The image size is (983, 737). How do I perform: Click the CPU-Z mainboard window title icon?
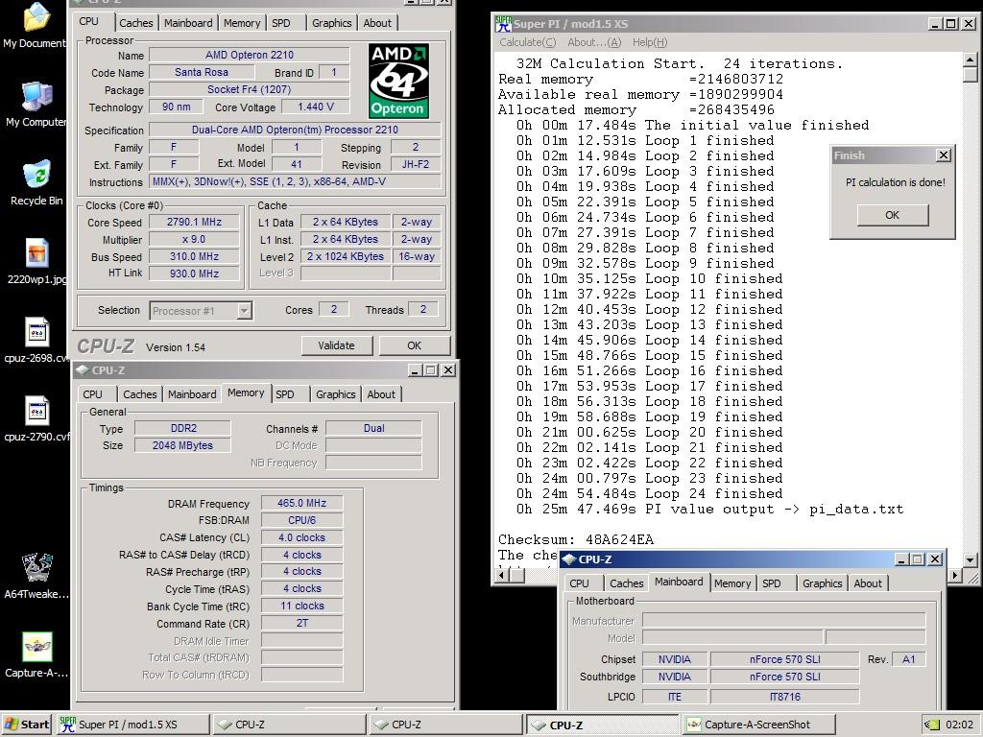[568, 559]
